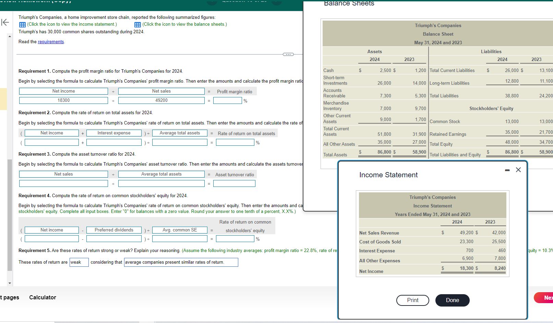Open the balance sheets table icon
This screenshot has width=553, height=323.
pos(137,25)
